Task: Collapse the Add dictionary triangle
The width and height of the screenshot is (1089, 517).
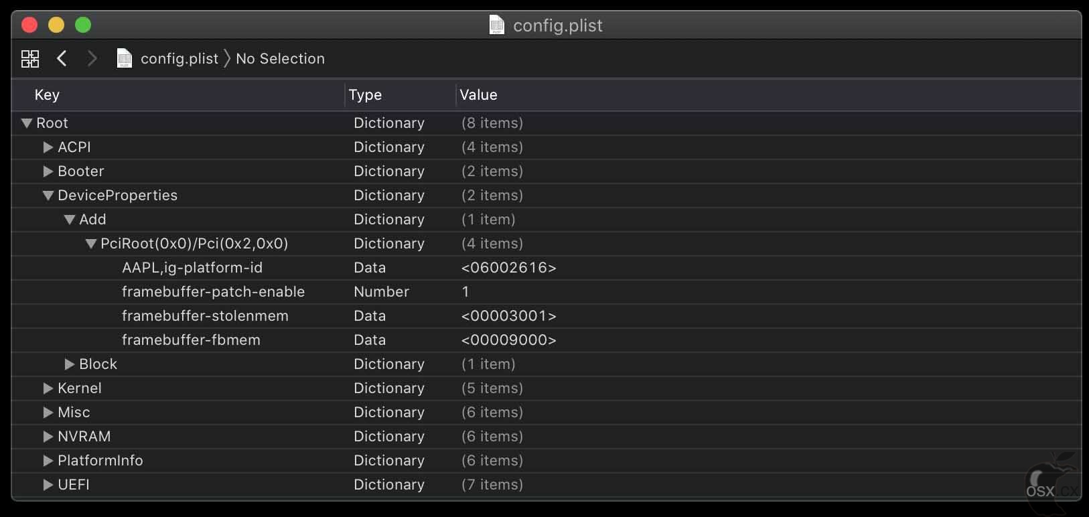Action: [70, 220]
